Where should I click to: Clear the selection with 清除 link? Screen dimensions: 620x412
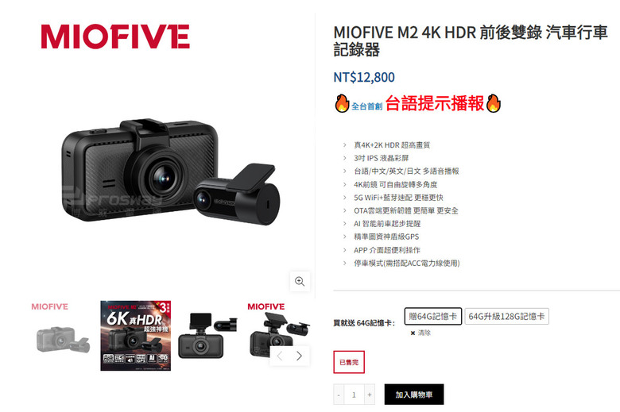(x=424, y=333)
